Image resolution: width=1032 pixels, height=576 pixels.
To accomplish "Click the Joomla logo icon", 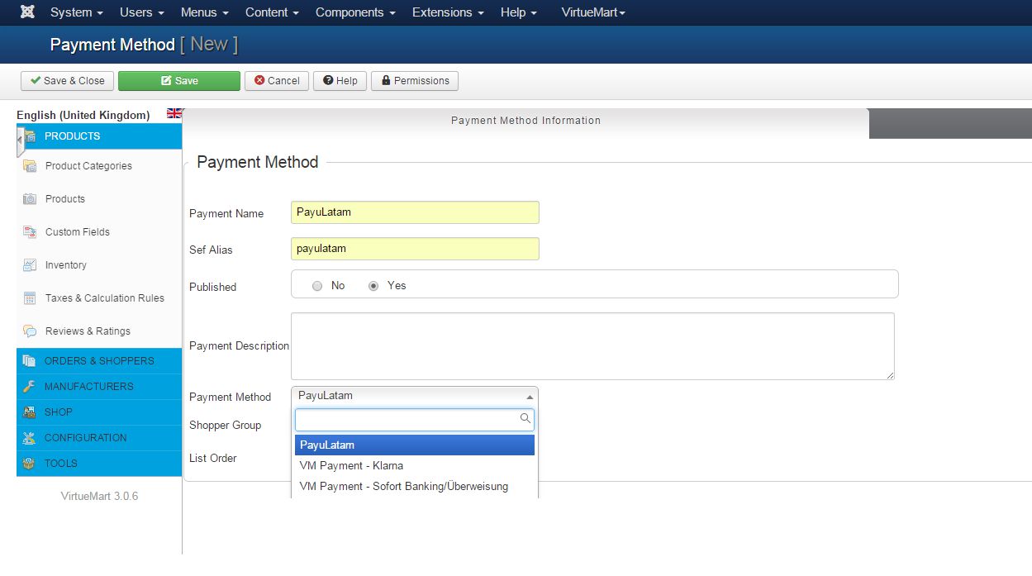I will (27, 12).
